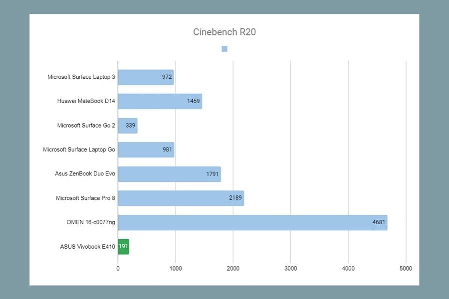Click the 2189 value label
The height and width of the screenshot is (299, 449).
(x=235, y=198)
